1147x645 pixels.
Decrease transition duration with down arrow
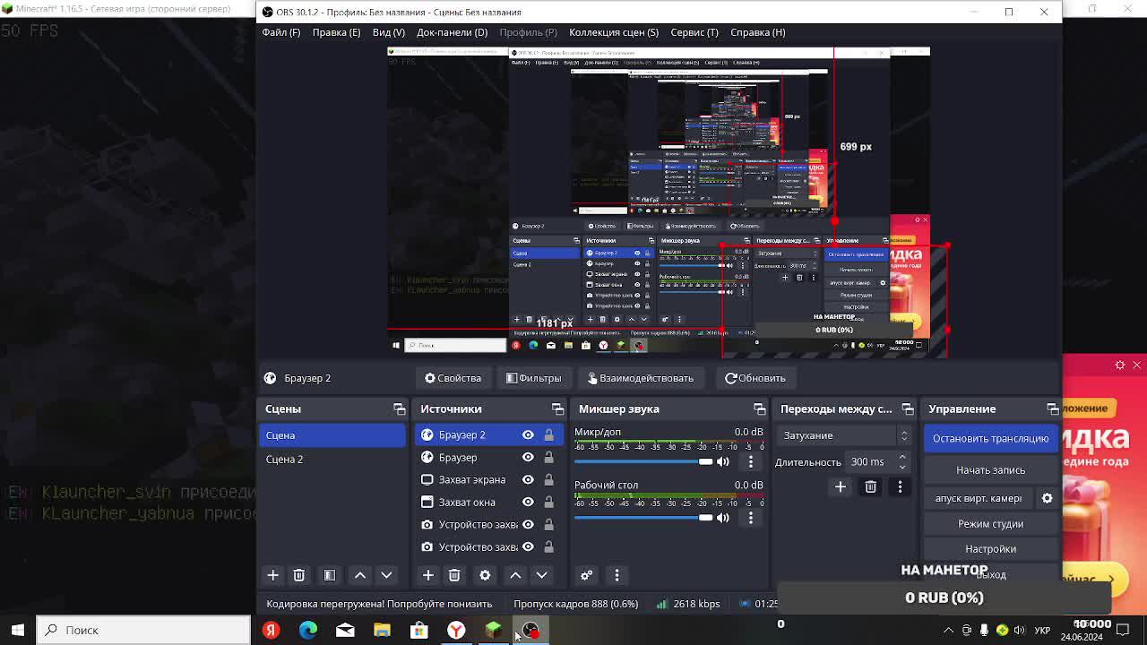point(902,467)
